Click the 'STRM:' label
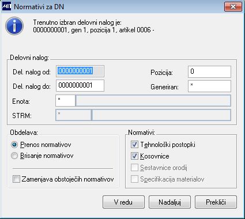This screenshot has height=219, width=245. coord(22,116)
